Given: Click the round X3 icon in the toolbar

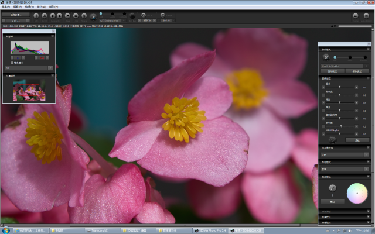Looking at the screenshot, I should click(94, 16).
